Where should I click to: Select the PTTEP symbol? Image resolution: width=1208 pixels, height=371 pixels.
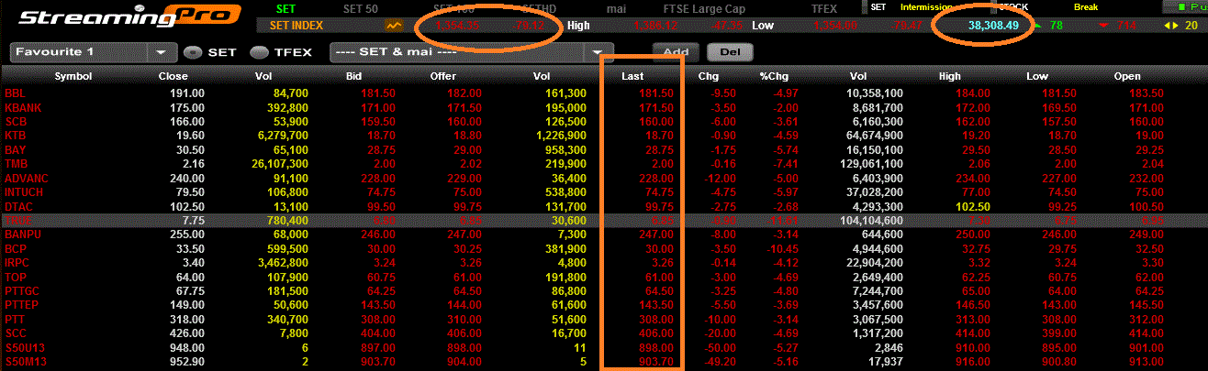(22, 304)
